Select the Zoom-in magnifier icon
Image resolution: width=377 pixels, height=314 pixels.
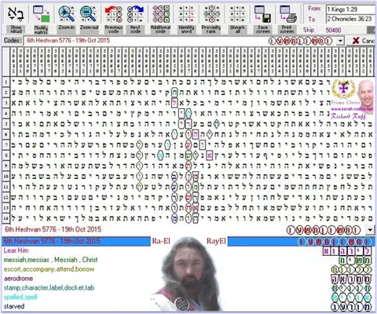pos(66,14)
